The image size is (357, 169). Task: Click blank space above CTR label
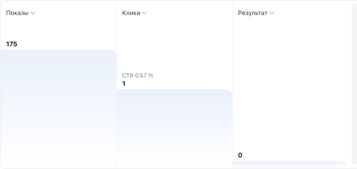[175, 44]
